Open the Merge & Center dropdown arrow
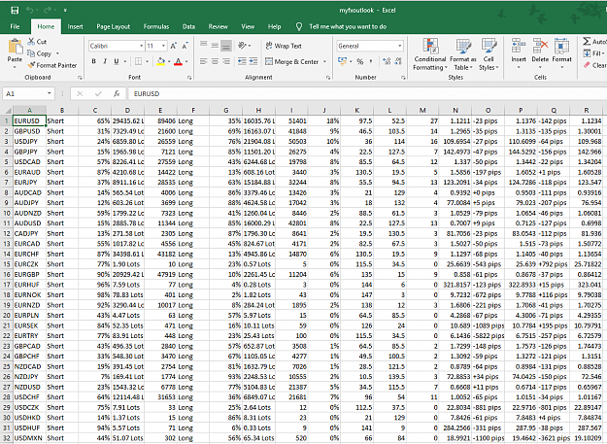The width and height of the screenshot is (607, 444). pyautogui.click(x=324, y=61)
